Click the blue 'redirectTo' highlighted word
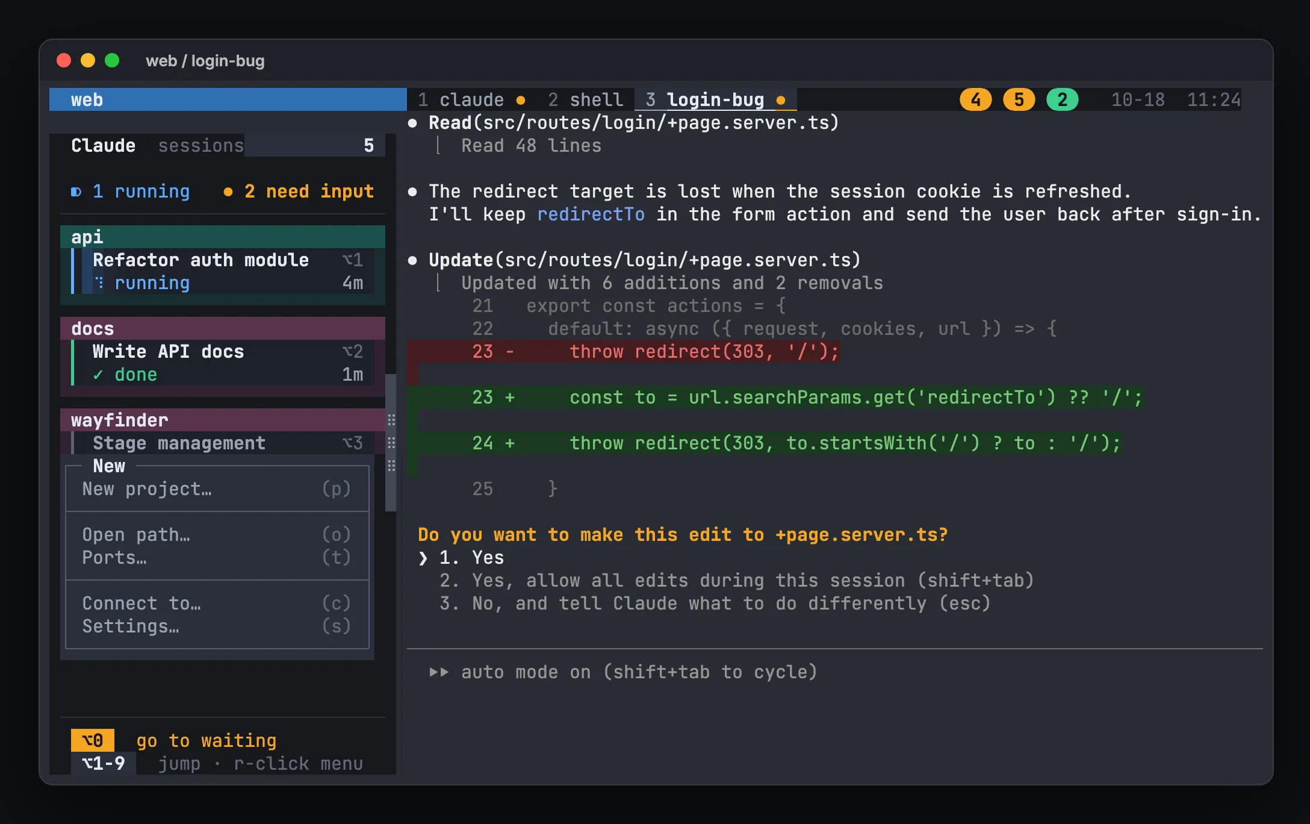Screen dimensions: 1310x824 591,214
